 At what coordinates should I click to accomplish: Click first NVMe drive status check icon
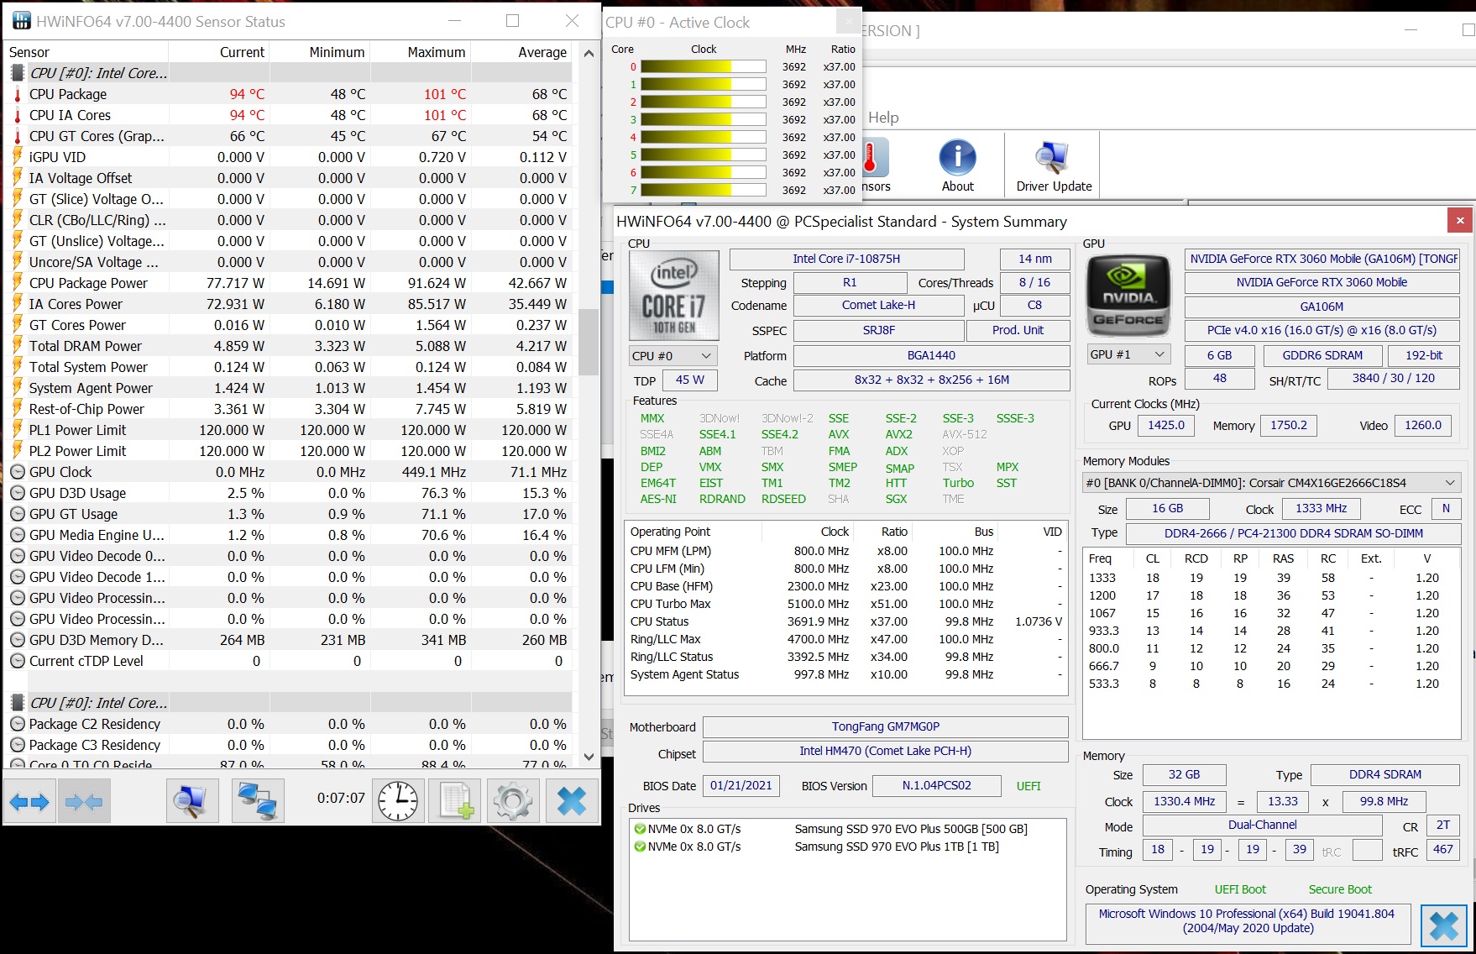640,829
